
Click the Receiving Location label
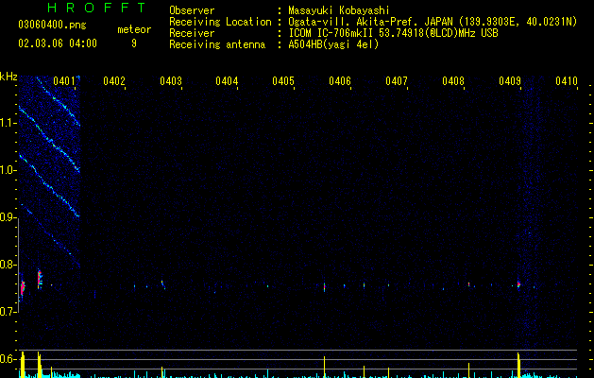(220, 22)
